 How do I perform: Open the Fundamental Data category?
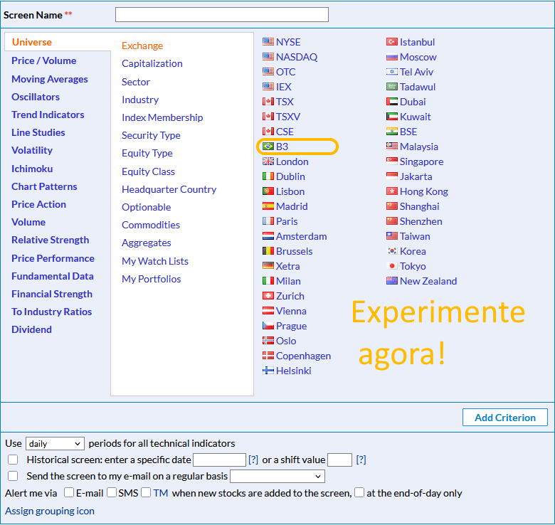(53, 276)
